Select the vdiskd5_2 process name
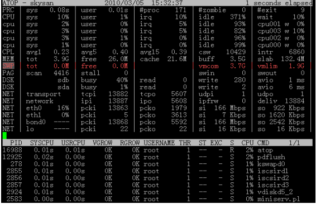Image resolution: width=316 pixels, height=204 pixels. (275, 192)
